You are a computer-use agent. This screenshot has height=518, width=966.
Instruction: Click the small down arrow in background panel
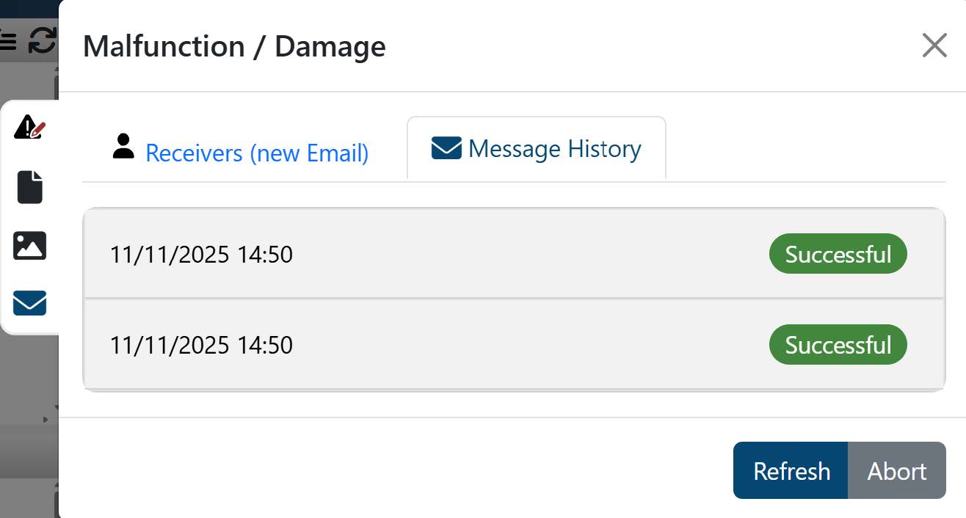(57, 408)
